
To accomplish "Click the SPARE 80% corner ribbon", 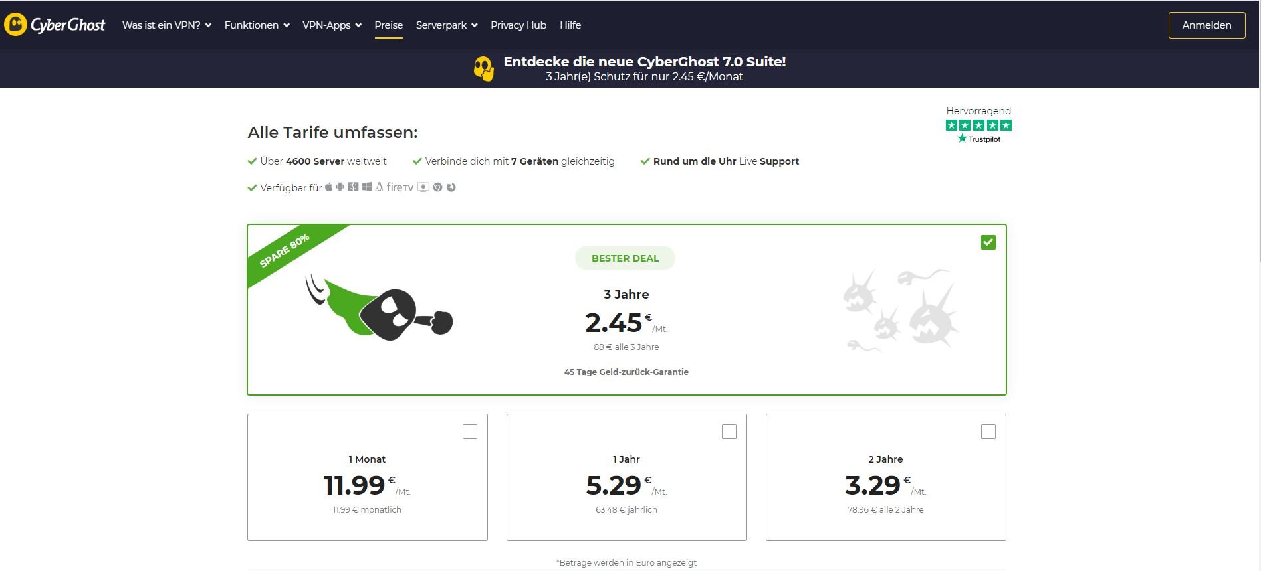I will [x=286, y=250].
